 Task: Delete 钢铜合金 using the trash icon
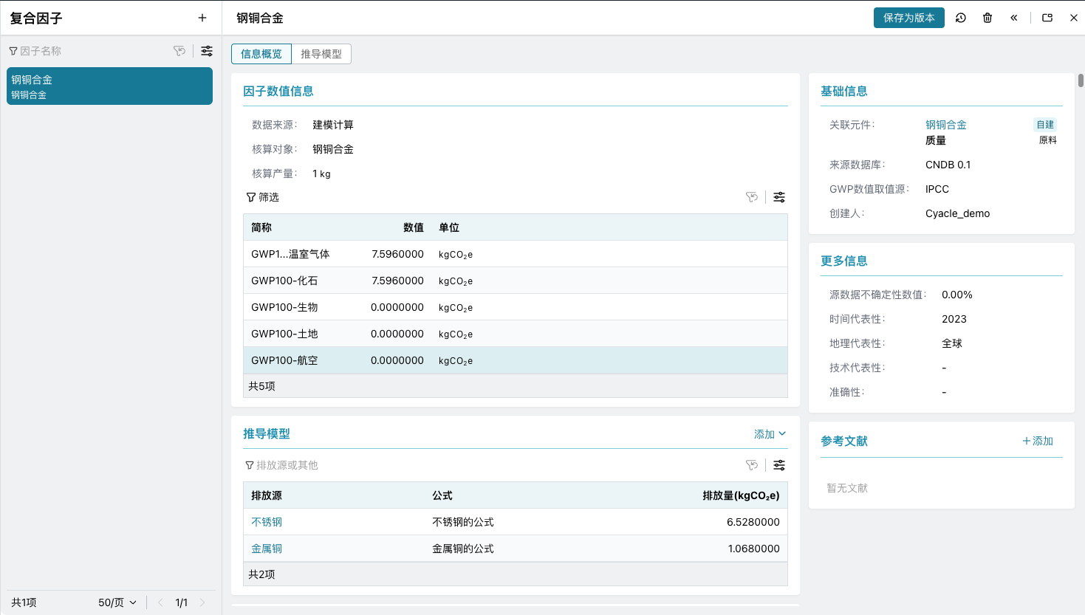988,18
